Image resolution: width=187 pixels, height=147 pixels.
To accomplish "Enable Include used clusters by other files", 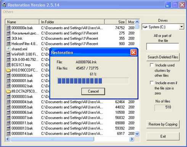I will [152, 65].
